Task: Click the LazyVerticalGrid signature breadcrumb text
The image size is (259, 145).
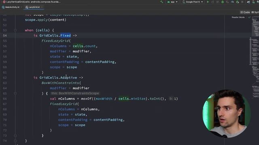Action: [x=33, y=2]
